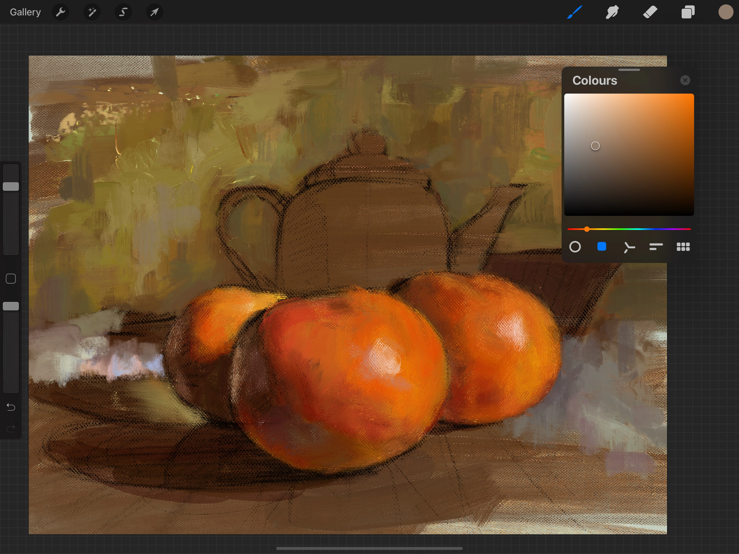739x554 pixels.
Task: Select the Smudge tool
Action: coord(612,12)
